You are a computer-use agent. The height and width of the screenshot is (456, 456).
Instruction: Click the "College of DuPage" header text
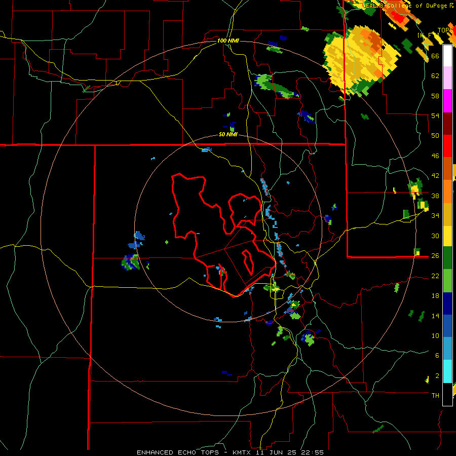(x=418, y=6)
